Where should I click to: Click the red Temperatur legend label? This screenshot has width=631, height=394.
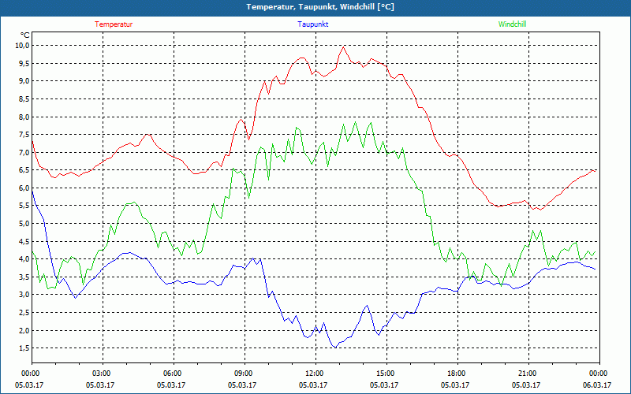tap(114, 24)
